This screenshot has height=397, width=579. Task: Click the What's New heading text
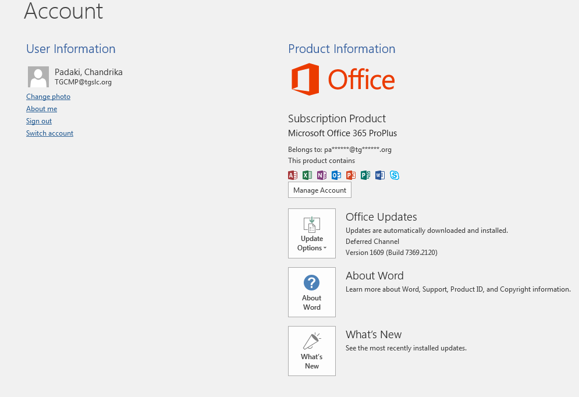click(x=374, y=335)
